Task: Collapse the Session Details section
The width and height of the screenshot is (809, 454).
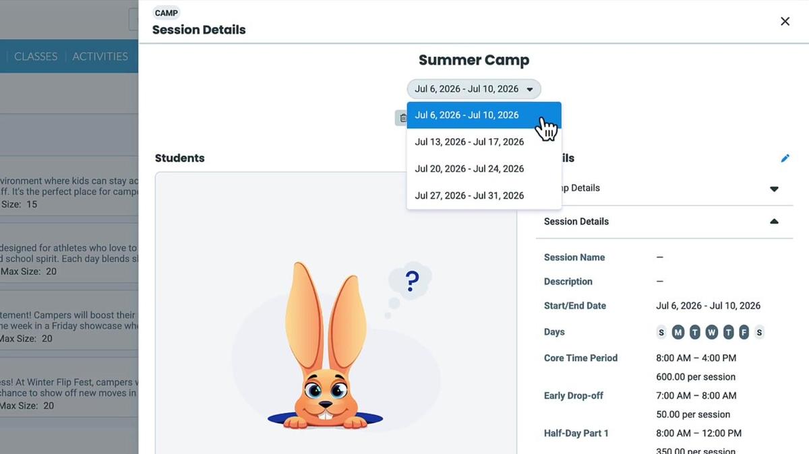Action: point(773,221)
